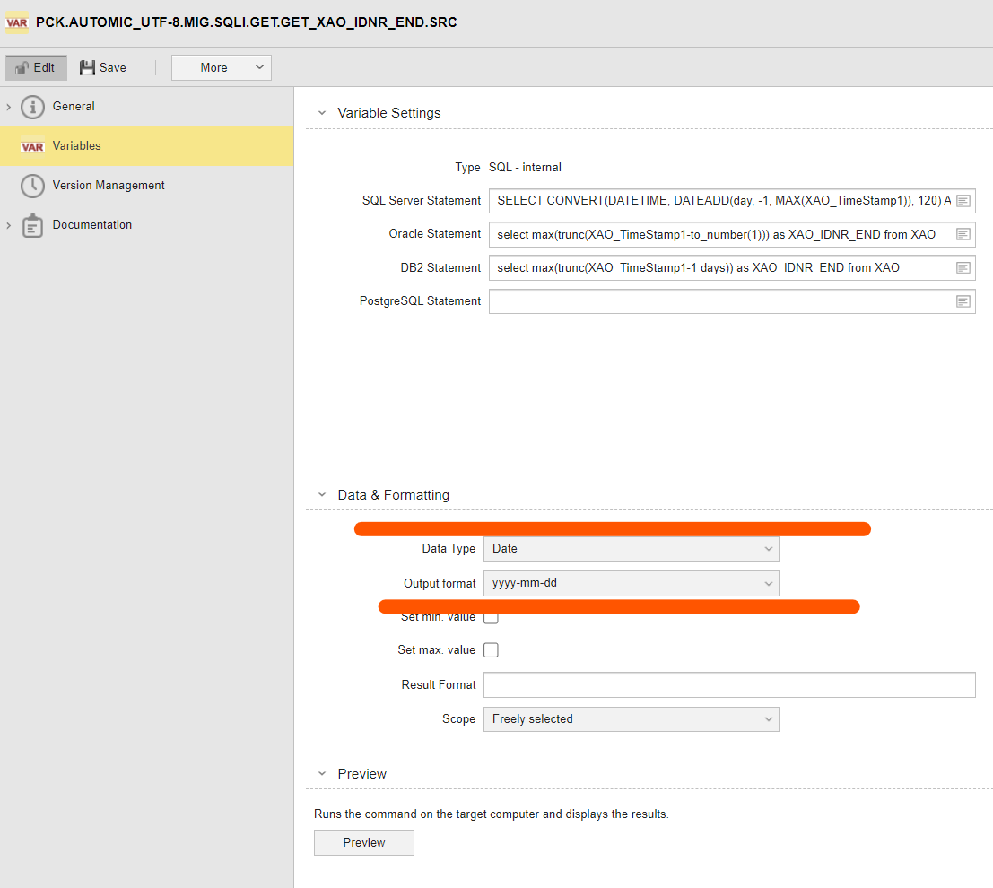This screenshot has width=993, height=888.
Task: Open the Data Type dropdown
Action: point(631,549)
